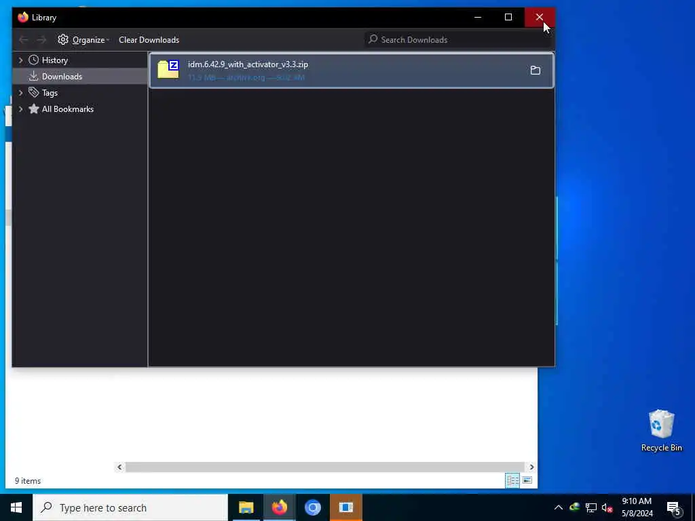This screenshot has height=521, width=695.
Task: Switch File Explorer to large icons view
Action: point(527,480)
